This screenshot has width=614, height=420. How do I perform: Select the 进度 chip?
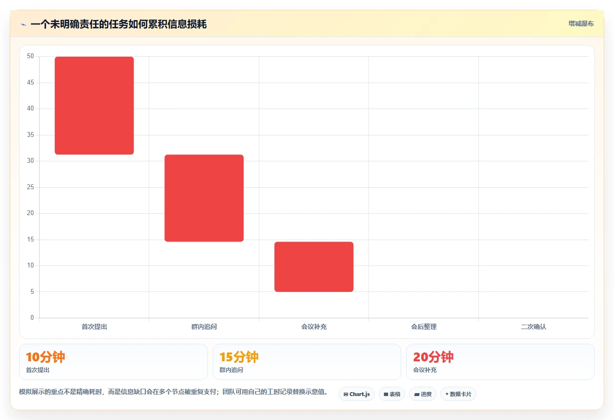click(x=423, y=394)
